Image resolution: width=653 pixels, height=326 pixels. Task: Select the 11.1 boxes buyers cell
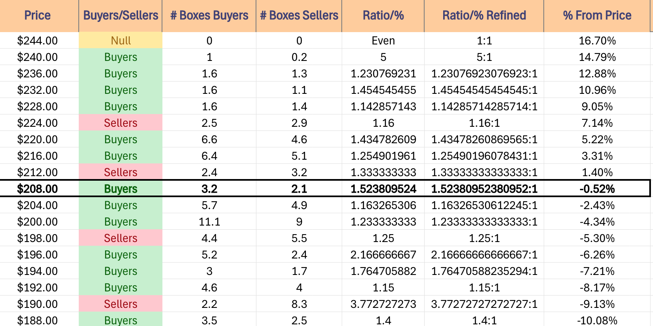(x=209, y=221)
